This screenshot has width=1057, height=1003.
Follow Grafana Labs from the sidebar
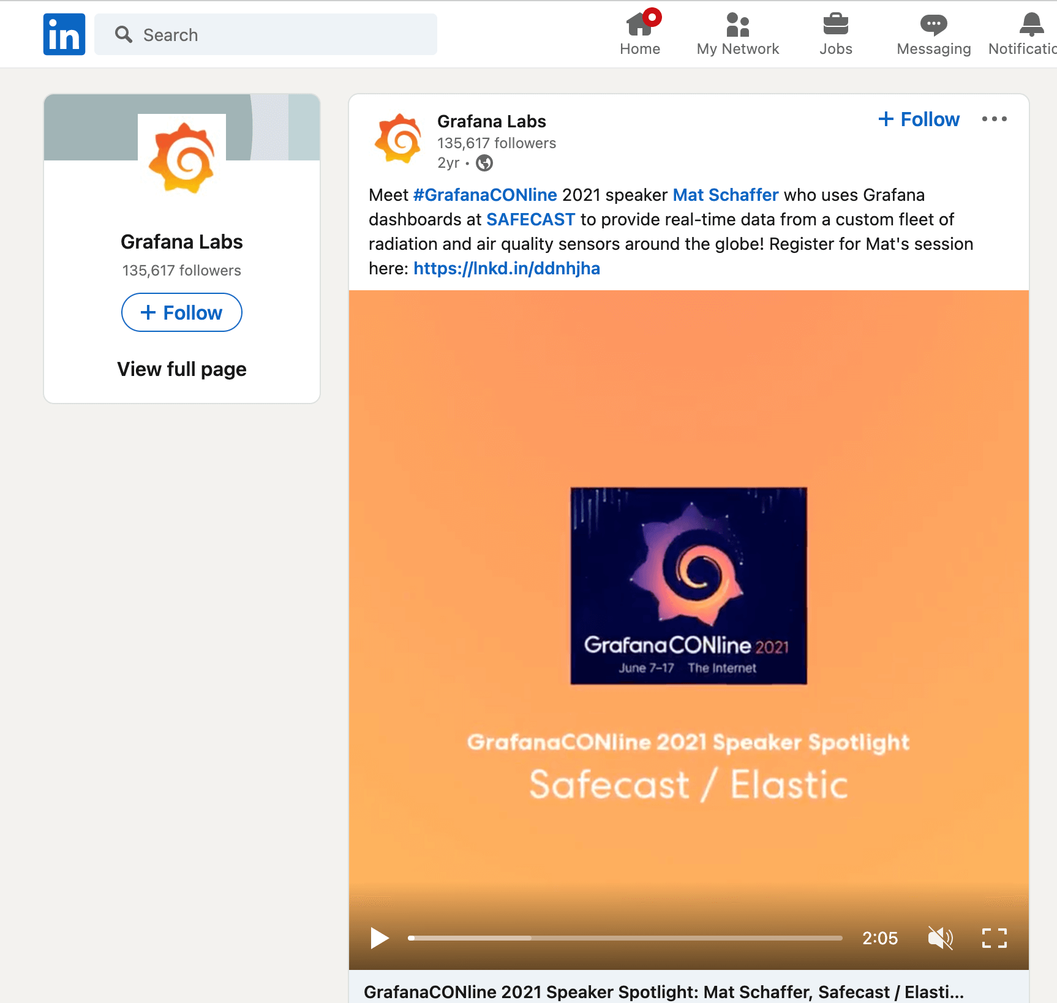[181, 312]
